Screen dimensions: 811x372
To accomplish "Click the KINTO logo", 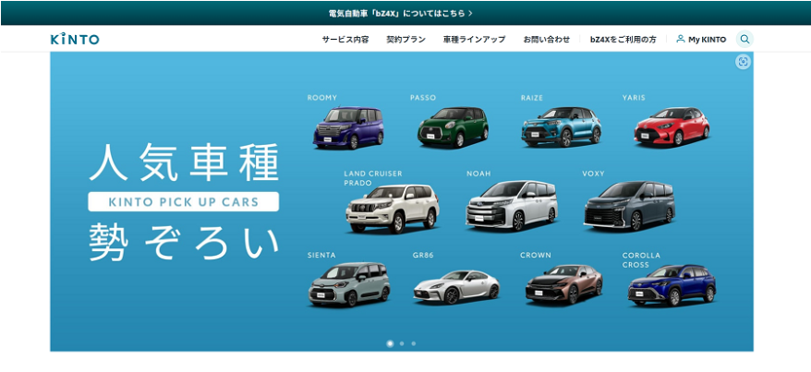I will [75, 40].
